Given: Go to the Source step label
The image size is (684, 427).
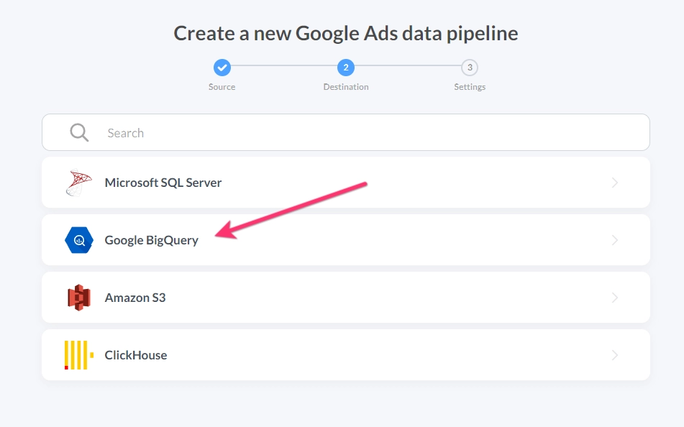Looking at the screenshot, I should 222,87.
